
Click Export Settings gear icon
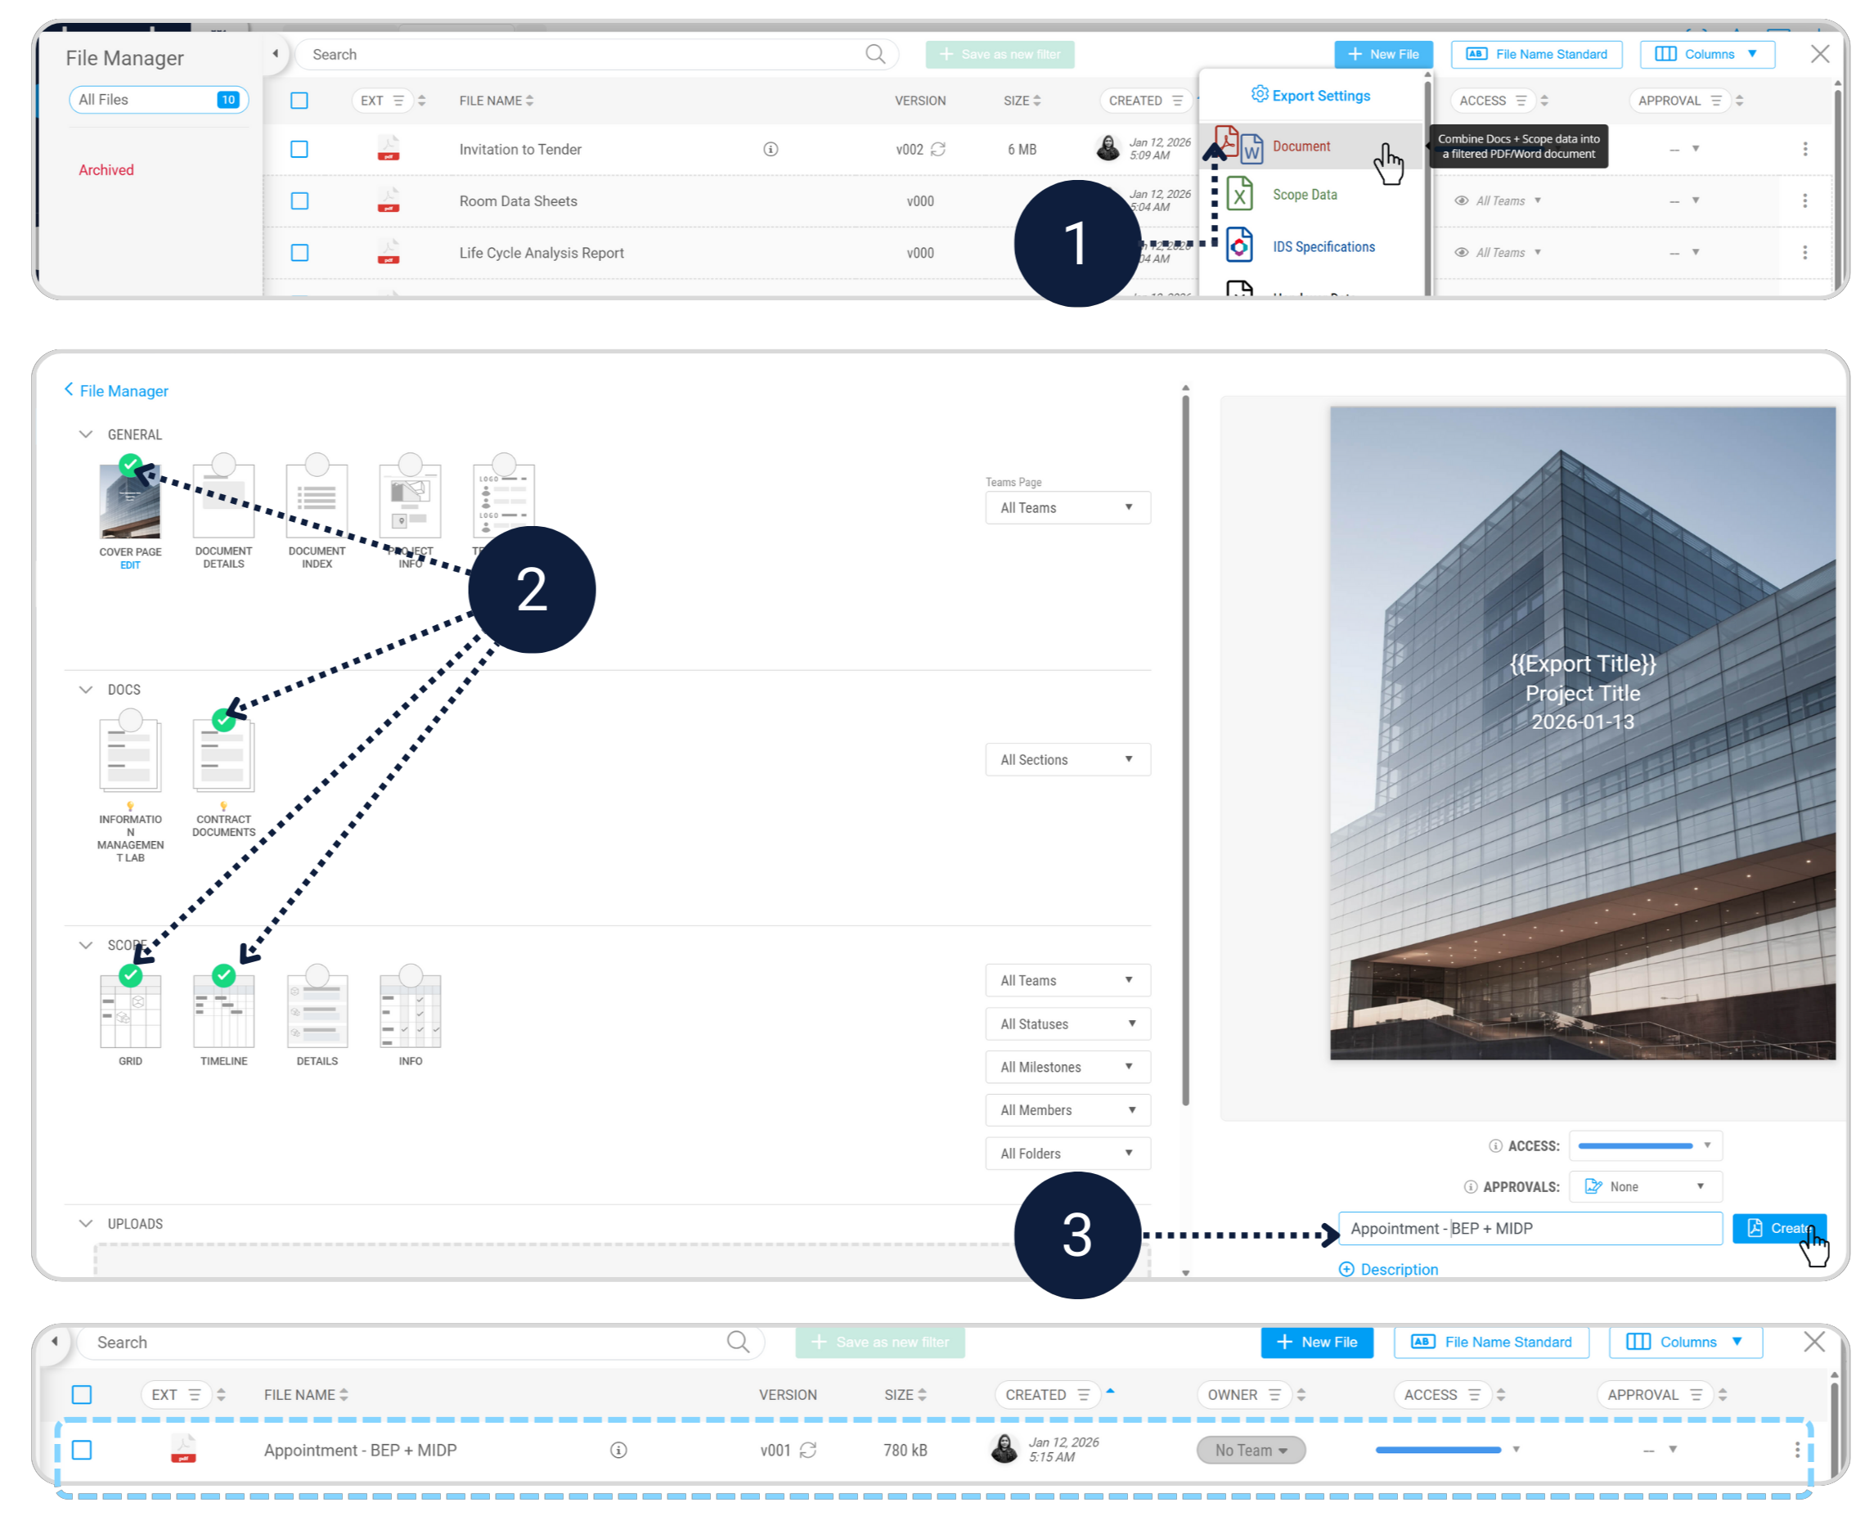click(x=1260, y=95)
